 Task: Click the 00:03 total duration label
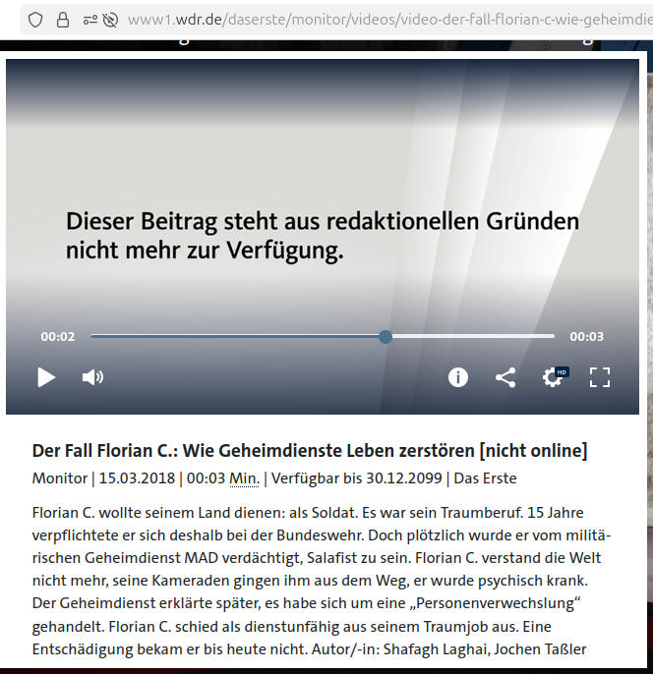(586, 337)
